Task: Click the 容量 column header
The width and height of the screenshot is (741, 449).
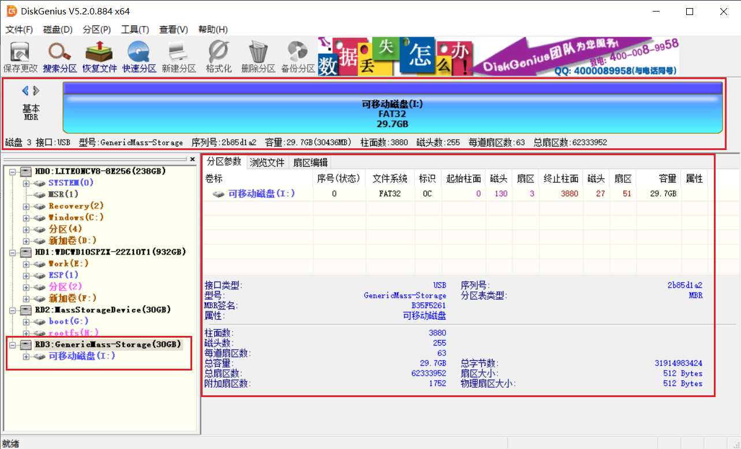Action: [x=658, y=179]
